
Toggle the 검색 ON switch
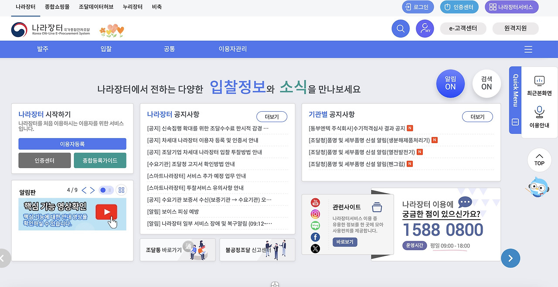pyautogui.click(x=487, y=83)
